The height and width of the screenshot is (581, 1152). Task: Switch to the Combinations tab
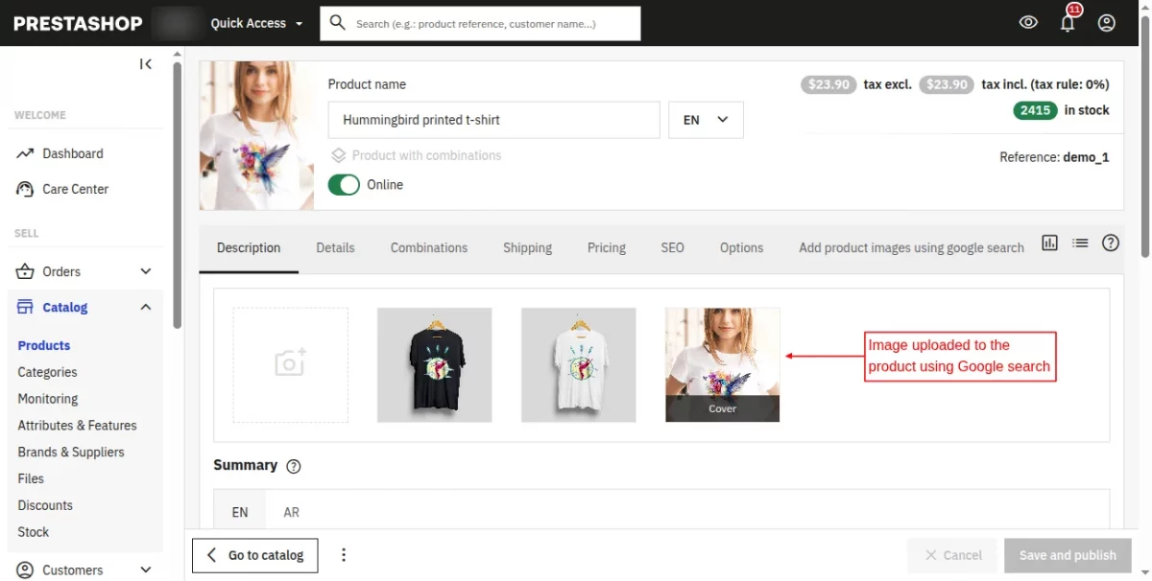(429, 247)
